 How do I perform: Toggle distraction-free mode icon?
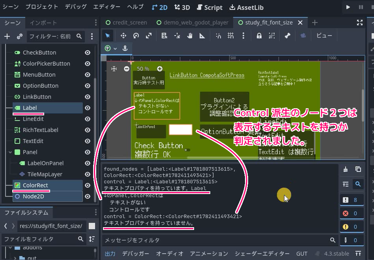tap(360, 23)
